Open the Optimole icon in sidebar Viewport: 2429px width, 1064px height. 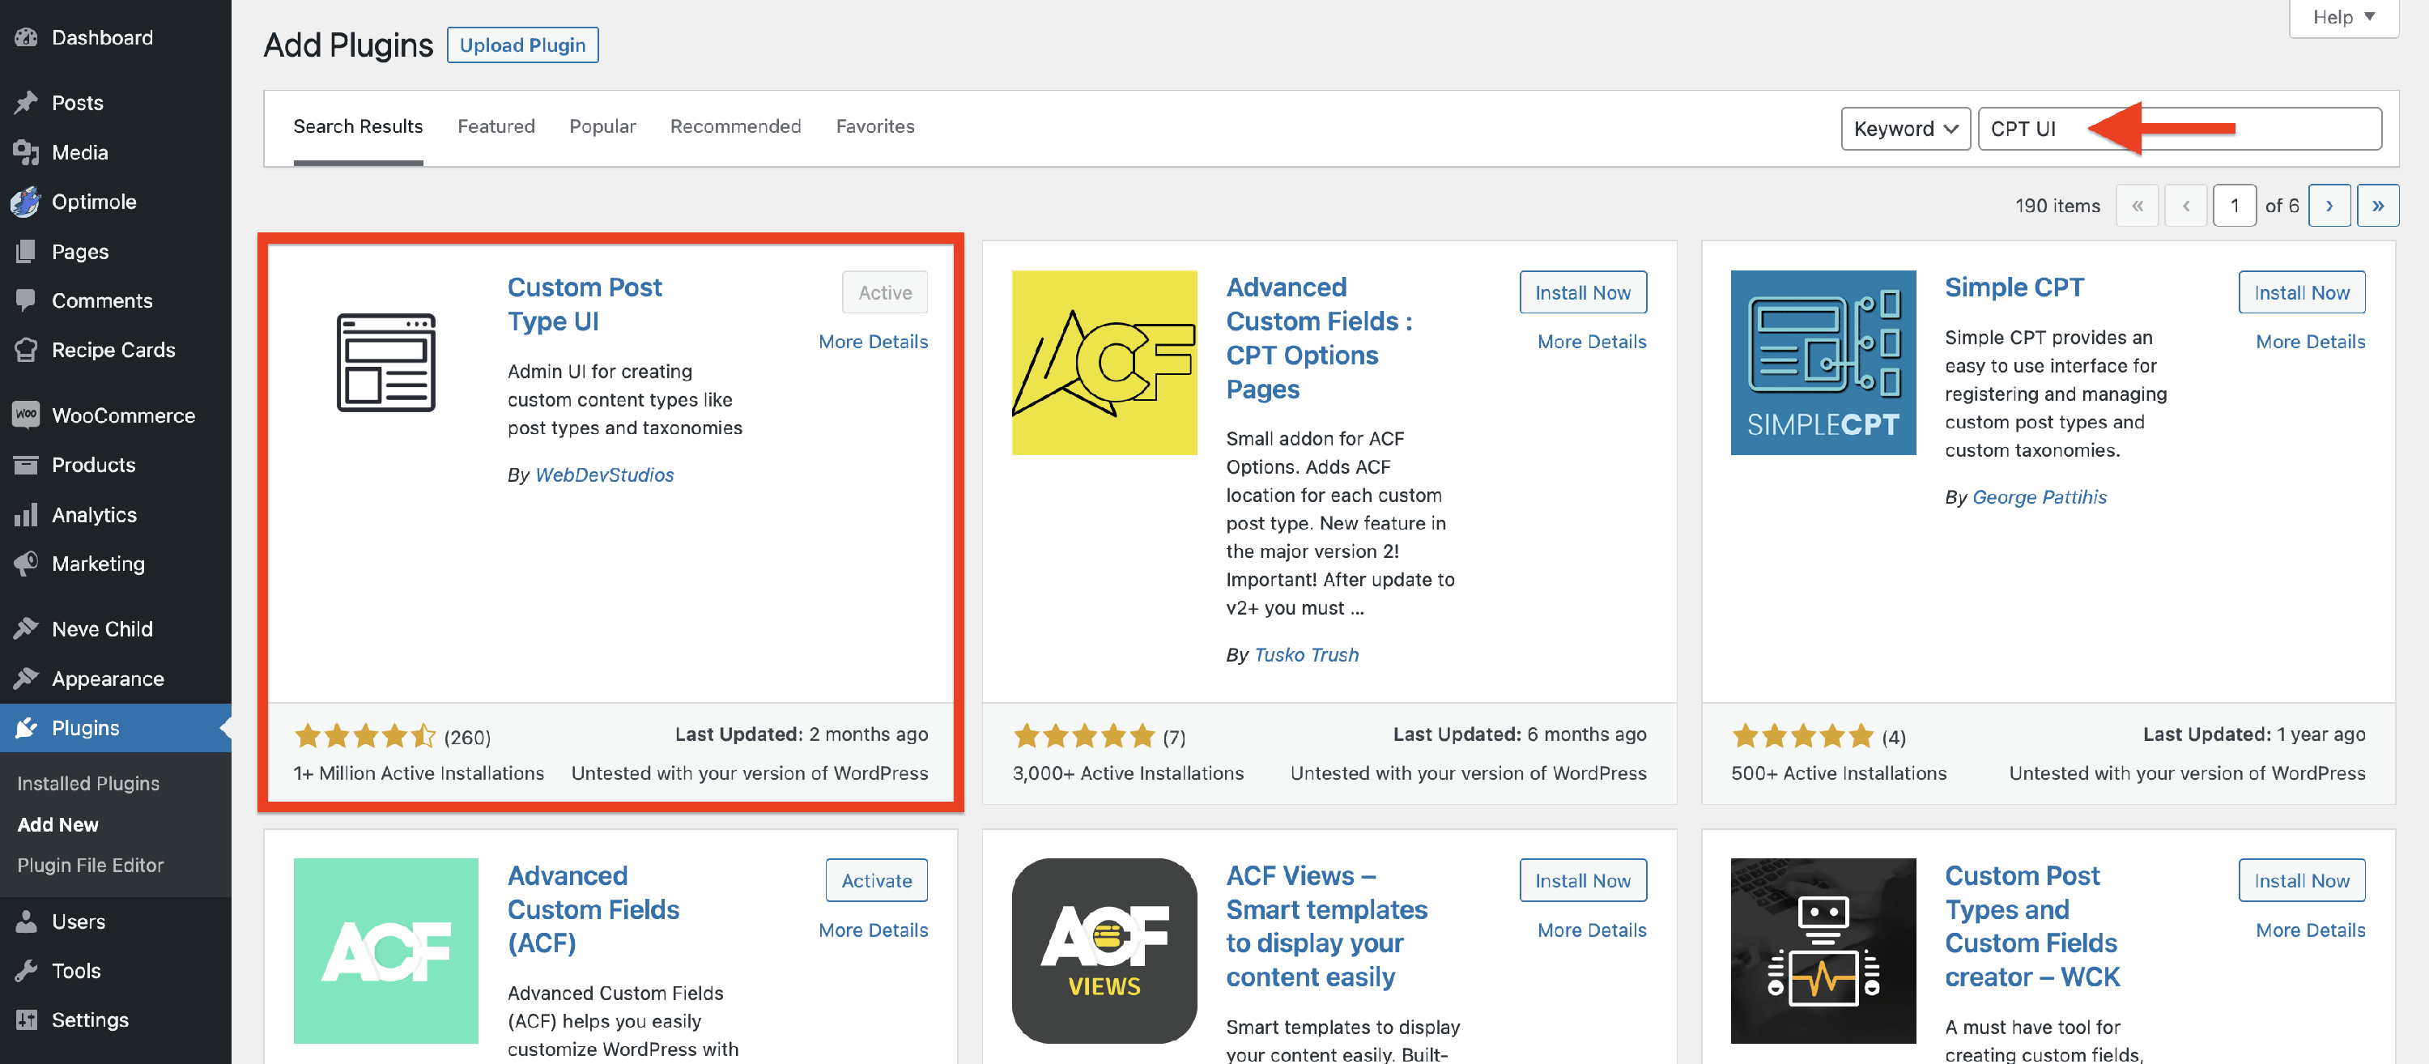tap(27, 202)
